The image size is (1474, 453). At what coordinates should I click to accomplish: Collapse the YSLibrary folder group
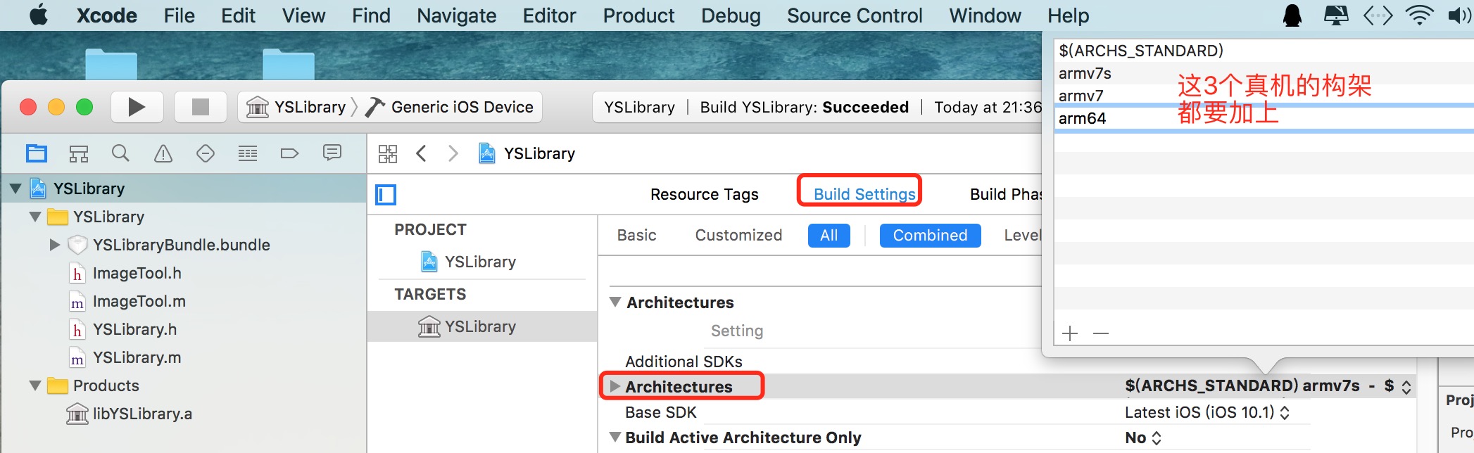pyautogui.click(x=35, y=217)
